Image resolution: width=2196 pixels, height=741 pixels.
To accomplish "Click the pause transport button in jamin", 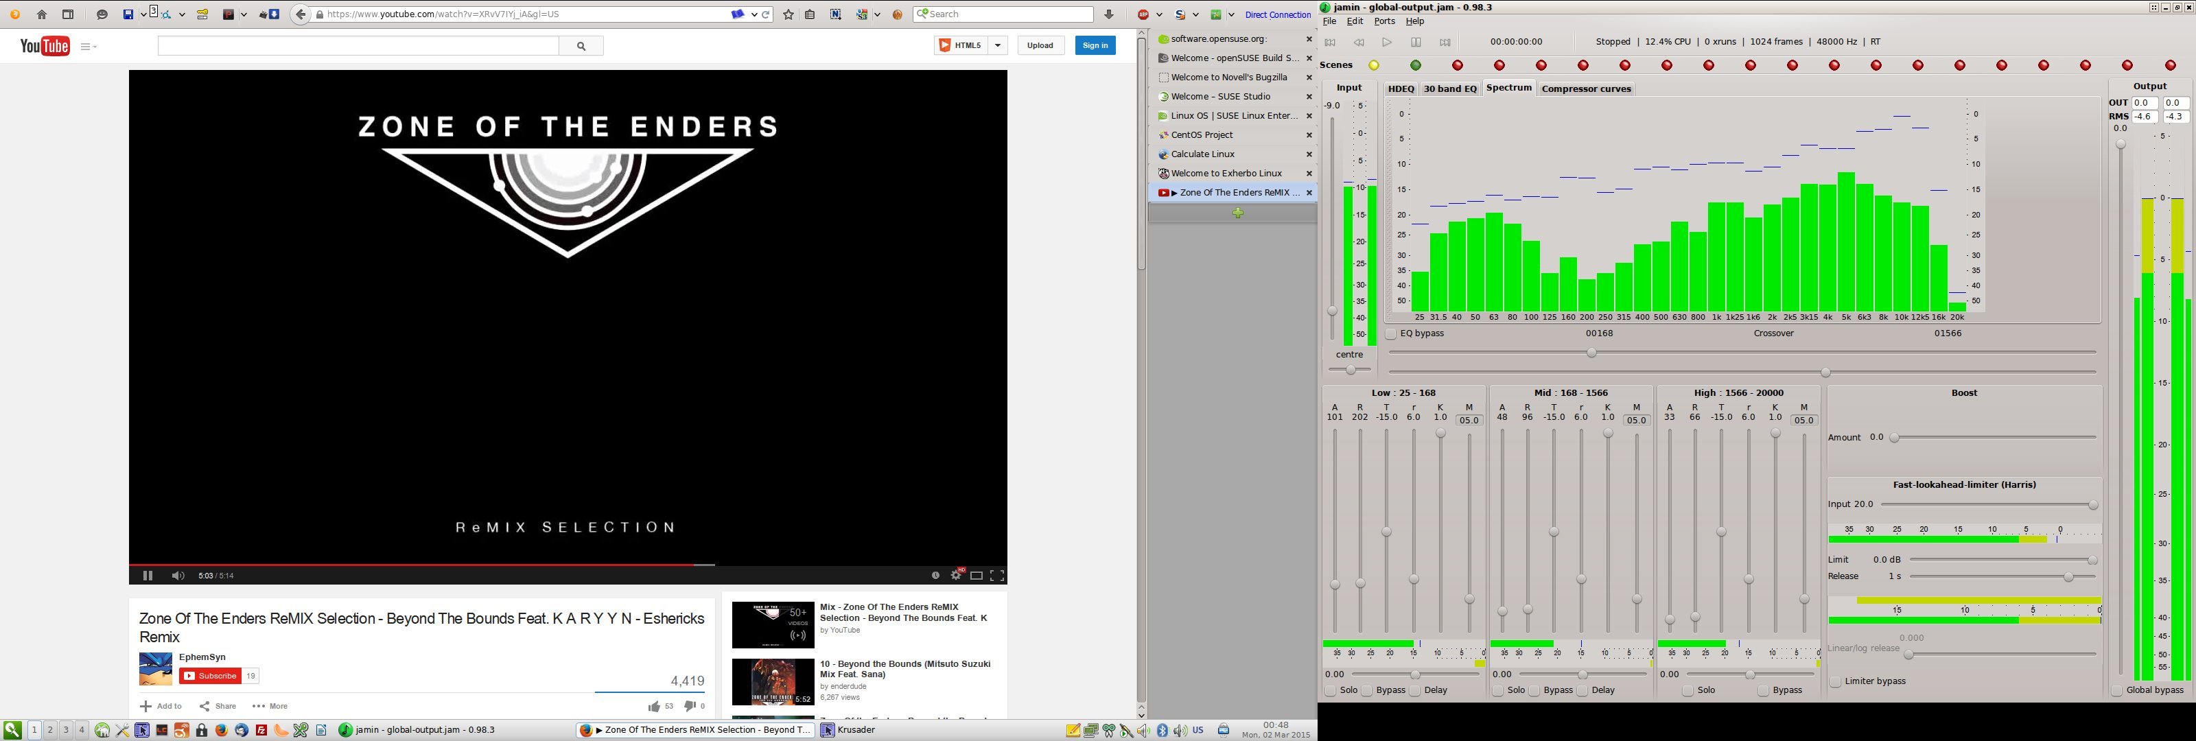I will [1416, 42].
